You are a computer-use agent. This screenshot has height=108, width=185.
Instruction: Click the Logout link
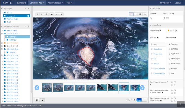178,3
